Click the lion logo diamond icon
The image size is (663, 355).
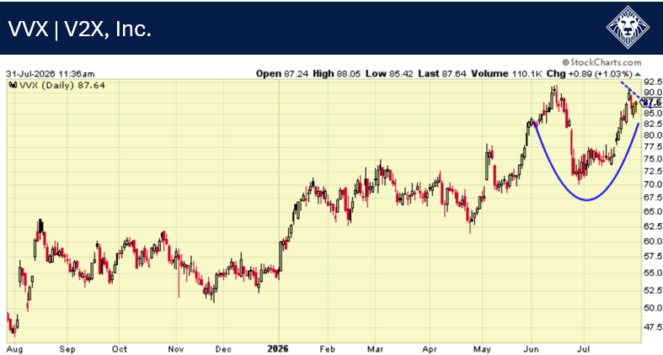(x=628, y=28)
